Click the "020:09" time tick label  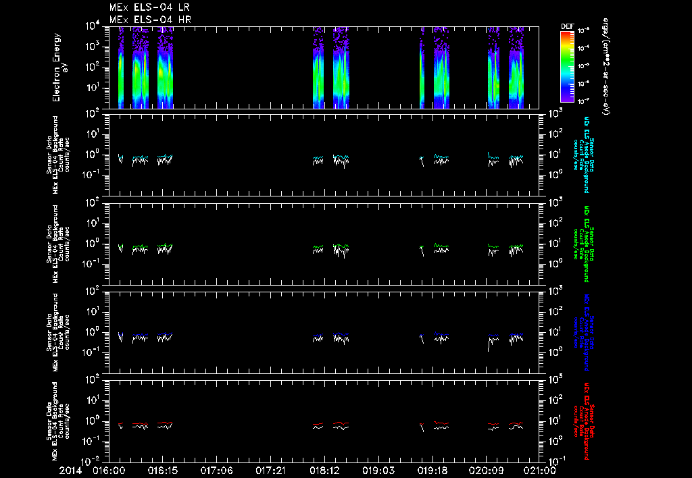coord(486,471)
